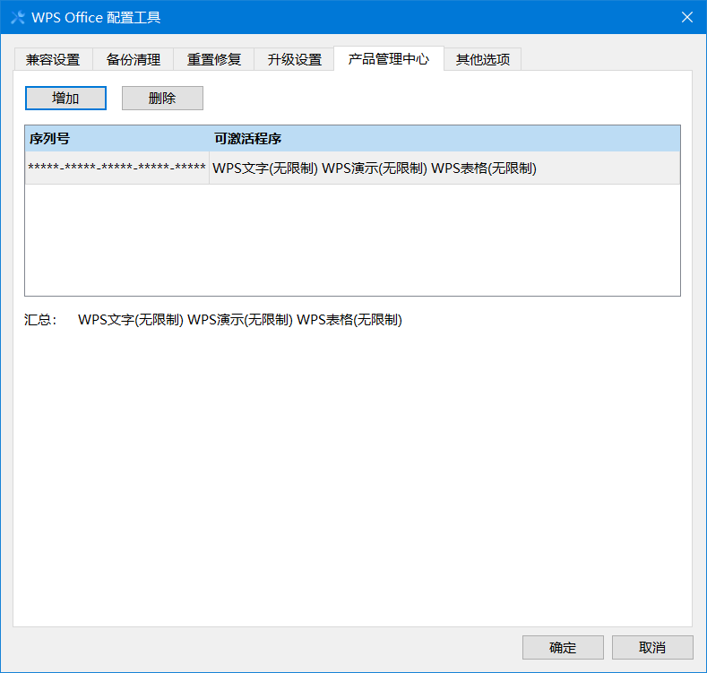707x673 pixels.
Task: Select the table cell listing WPS文字(无限制)
Action: click(444, 168)
